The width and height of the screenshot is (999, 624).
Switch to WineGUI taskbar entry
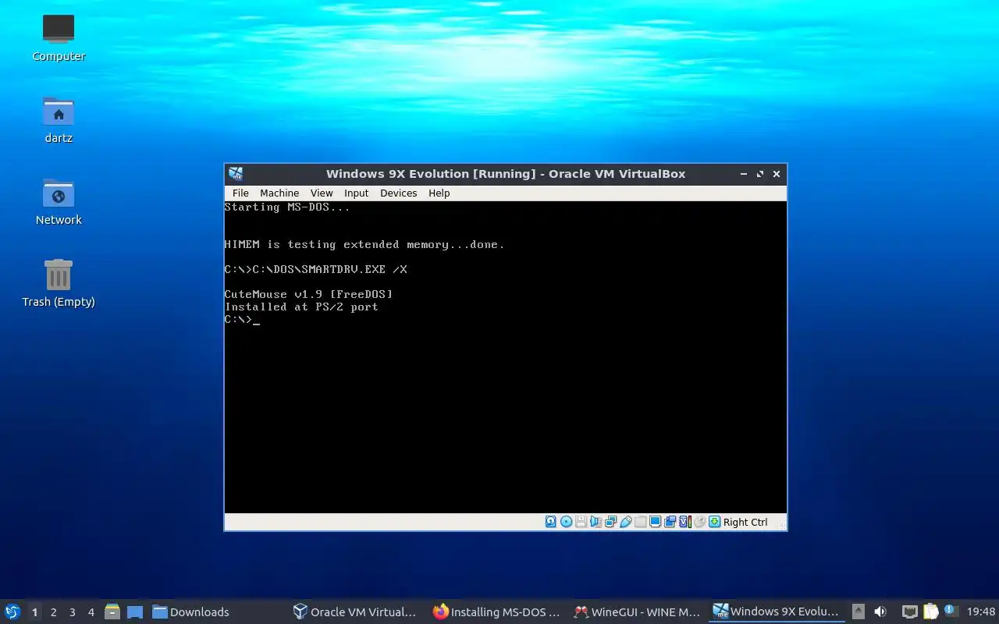coord(637,612)
